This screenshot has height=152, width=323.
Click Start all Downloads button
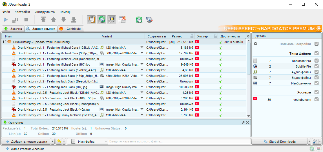279,142
